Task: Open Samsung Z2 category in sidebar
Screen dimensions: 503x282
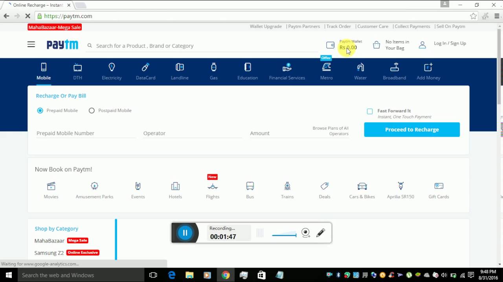Action: pyautogui.click(x=49, y=253)
